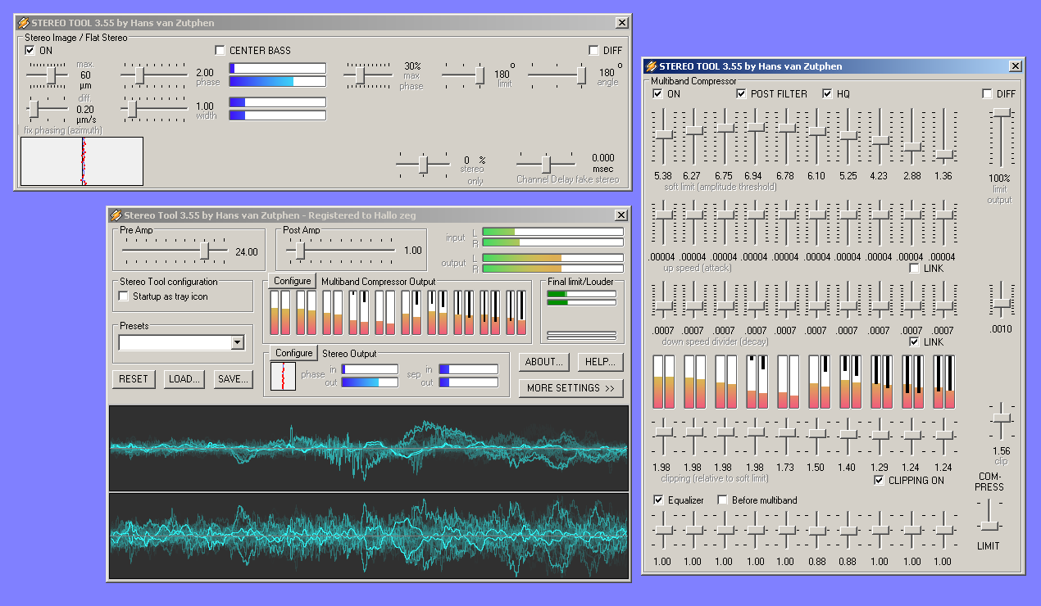
Task: Click the soft limit slider reading 2.88
Action: (x=912, y=136)
